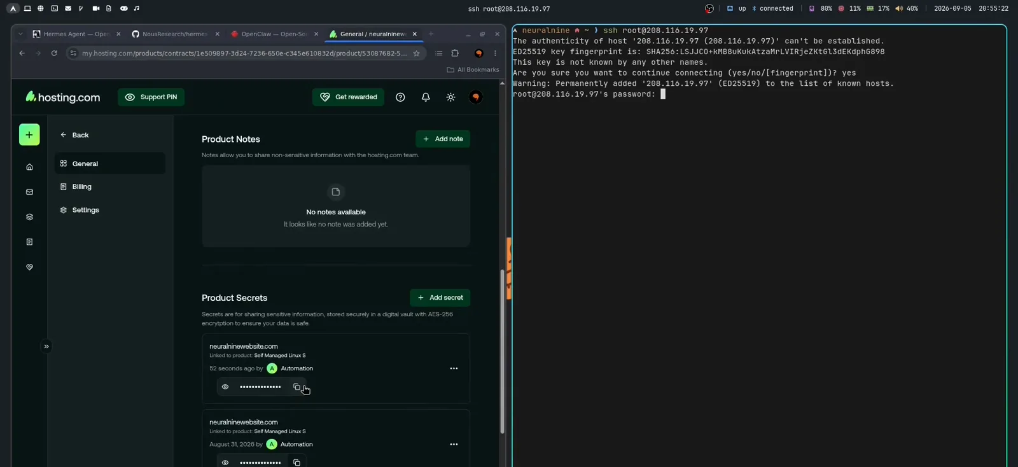Open the OBS tray icon in top bar

coord(709,9)
